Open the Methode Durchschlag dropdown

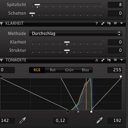(x=76, y=34)
